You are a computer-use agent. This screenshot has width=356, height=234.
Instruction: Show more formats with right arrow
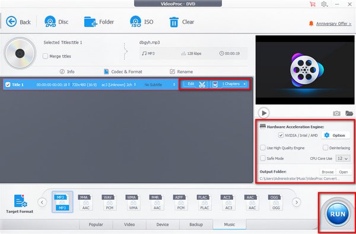point(296,202)
